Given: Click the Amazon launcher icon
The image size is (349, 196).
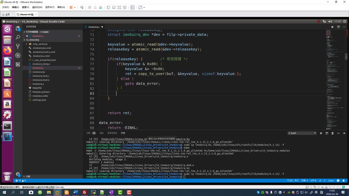Looking at the screenshot, I should point(7,104).
